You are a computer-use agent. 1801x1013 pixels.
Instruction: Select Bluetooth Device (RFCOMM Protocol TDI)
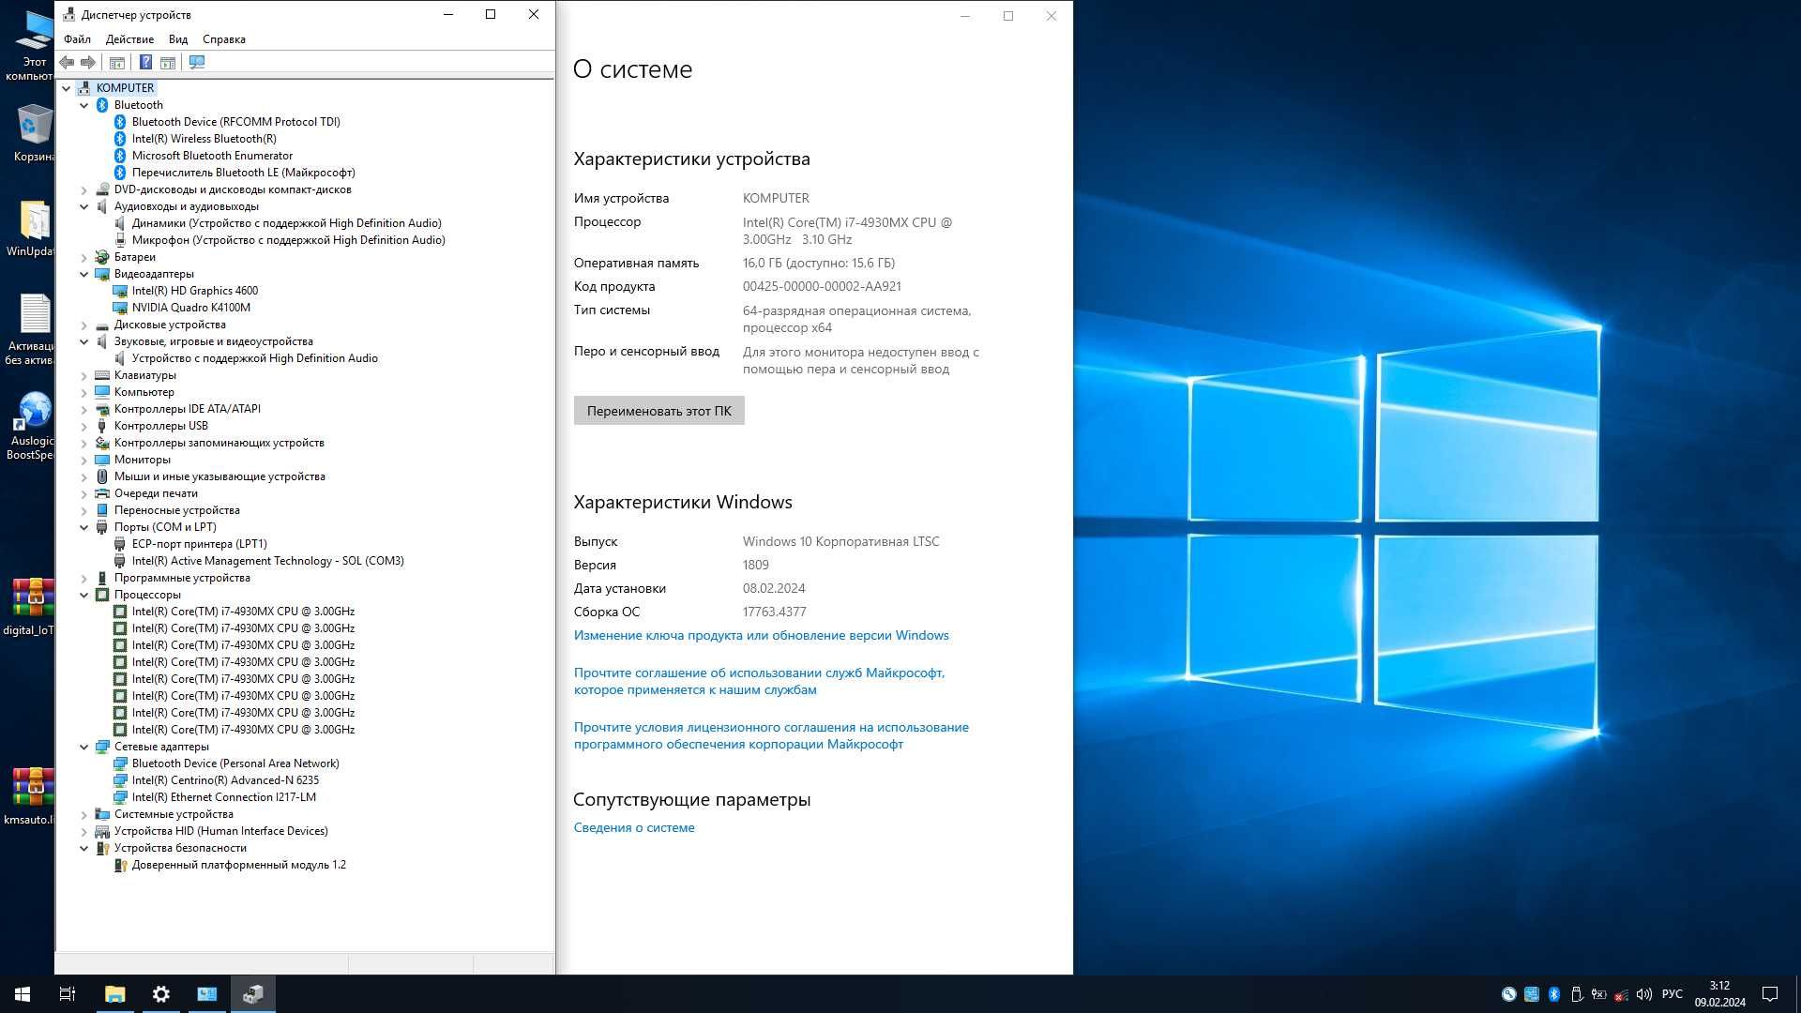[235, 122]
